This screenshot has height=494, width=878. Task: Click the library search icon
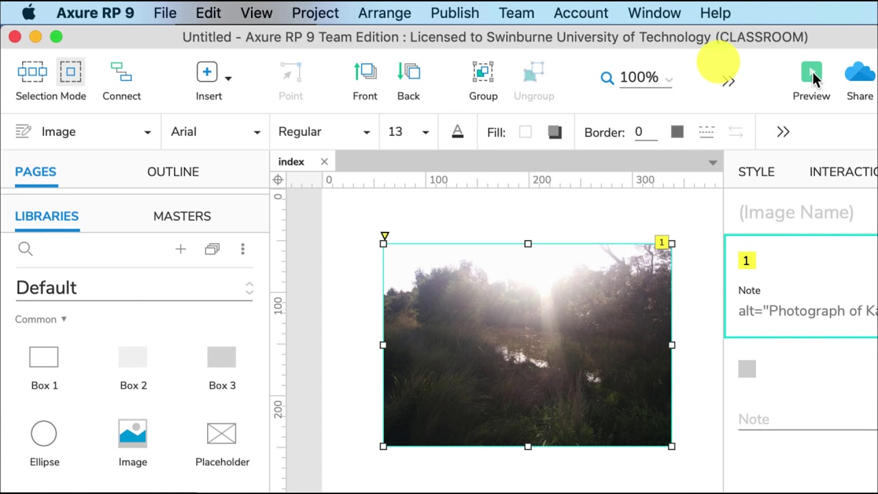pos(25,249)
